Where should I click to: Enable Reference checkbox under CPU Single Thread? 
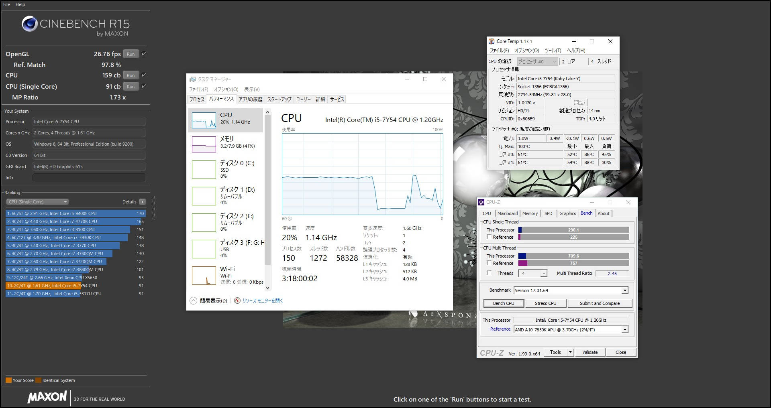489,237
